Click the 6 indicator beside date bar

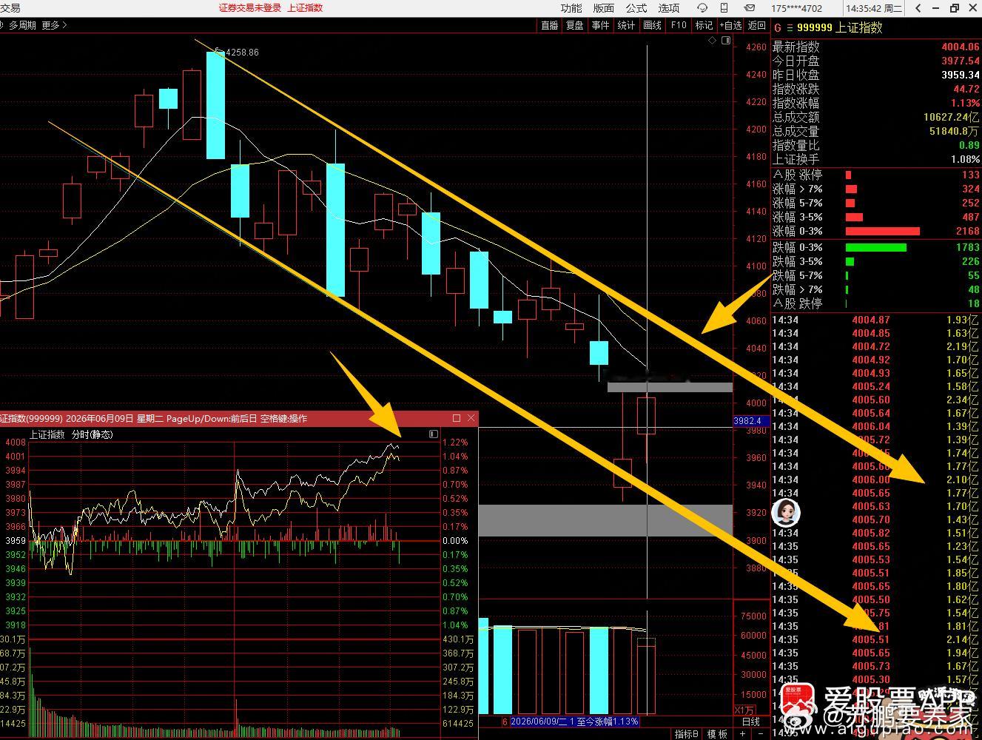point(505,721)
